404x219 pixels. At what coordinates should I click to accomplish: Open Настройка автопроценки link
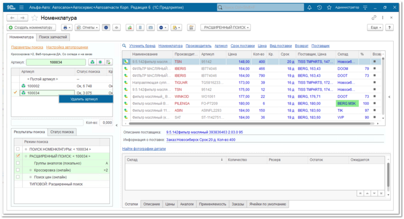[x=67, y=47]
